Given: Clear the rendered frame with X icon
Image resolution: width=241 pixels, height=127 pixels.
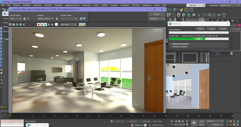Looking at the screenshot, I should [24, 24].
